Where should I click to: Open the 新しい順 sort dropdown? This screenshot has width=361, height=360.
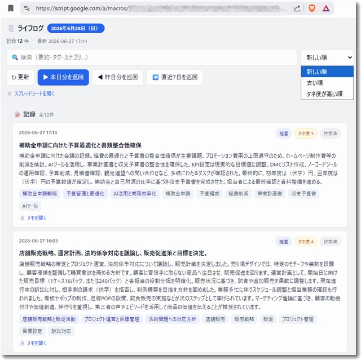coord(327,57)
